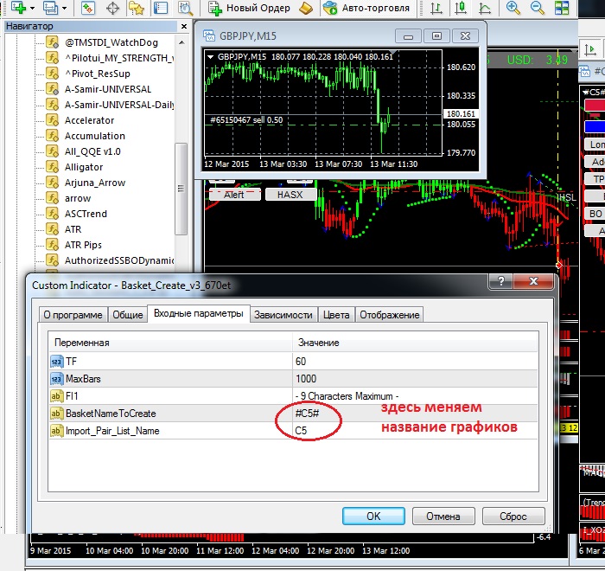The width and height of the screenshot is (605, 571).
Task: Click the MaxBars value 1000 cell
Action: (415, 379)
